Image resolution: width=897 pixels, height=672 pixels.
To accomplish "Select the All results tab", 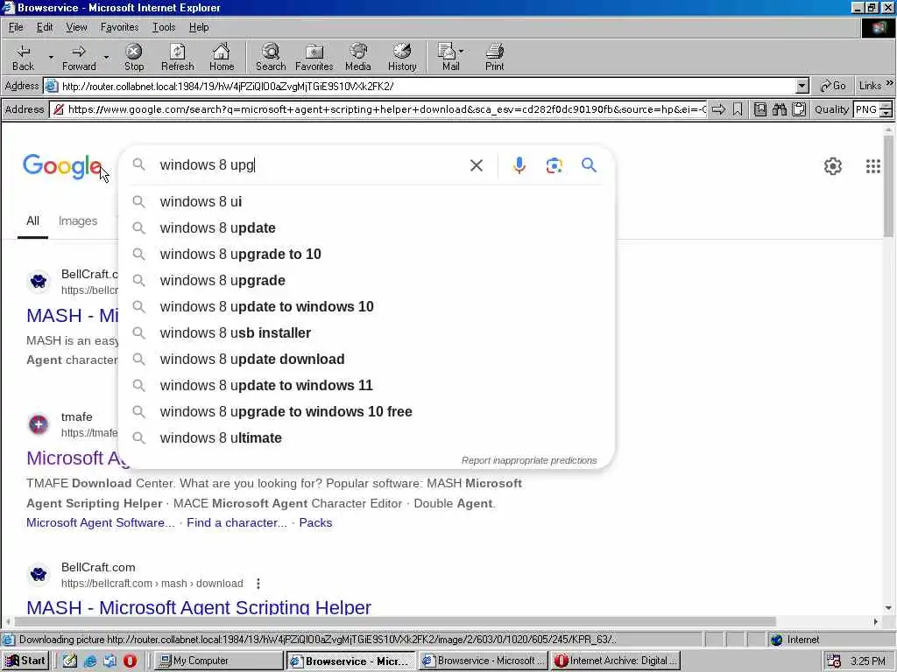I will 32,221.
